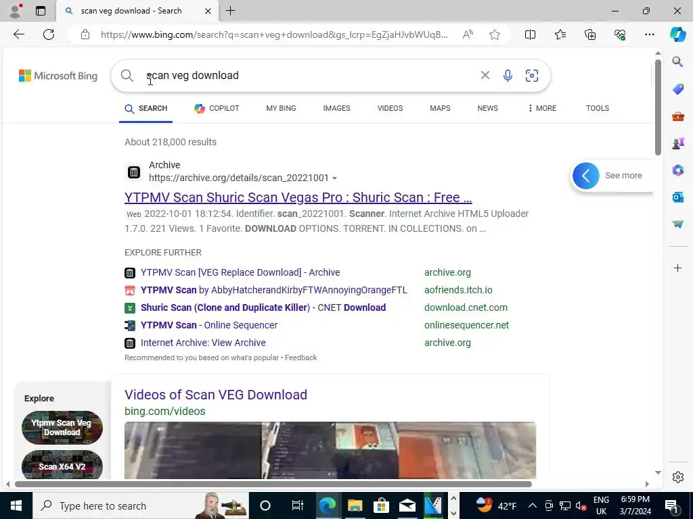Screen dimensions: 693x519
Task: Open Read aloud in address bar
Action: (468, 34)
